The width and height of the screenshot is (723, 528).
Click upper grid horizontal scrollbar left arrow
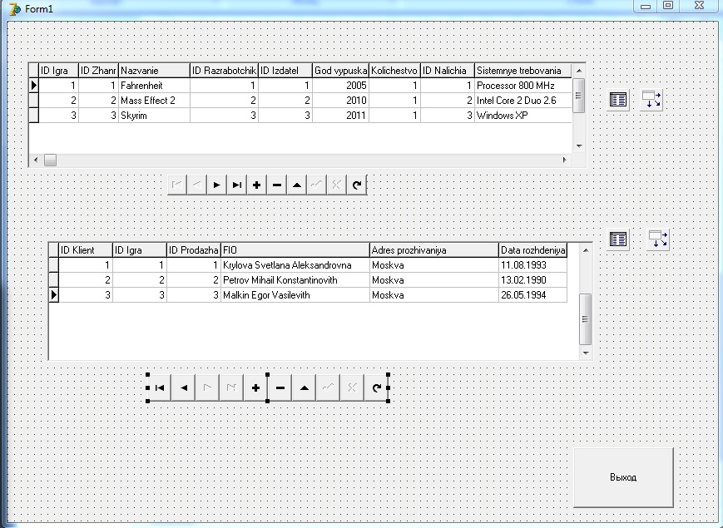tap(36, 160)
